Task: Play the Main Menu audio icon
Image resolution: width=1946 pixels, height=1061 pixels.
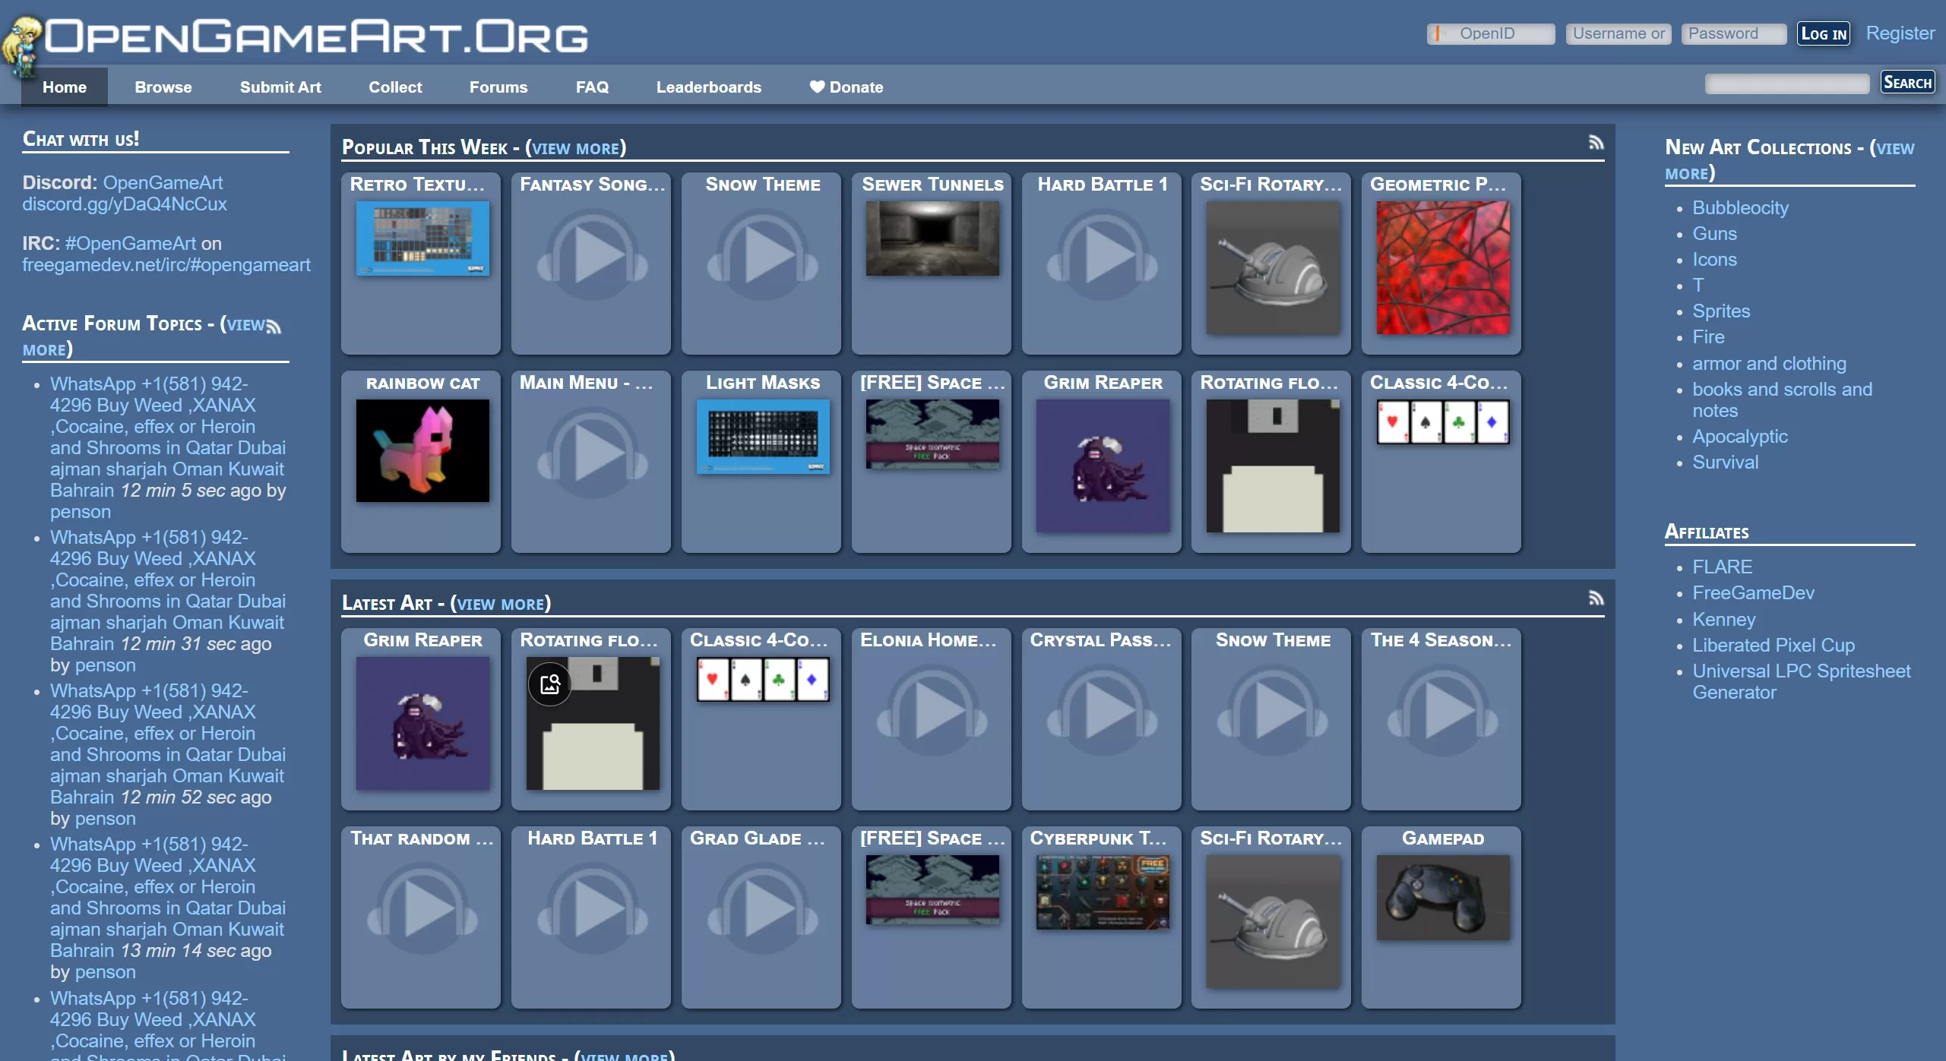Action: [592, 454]
